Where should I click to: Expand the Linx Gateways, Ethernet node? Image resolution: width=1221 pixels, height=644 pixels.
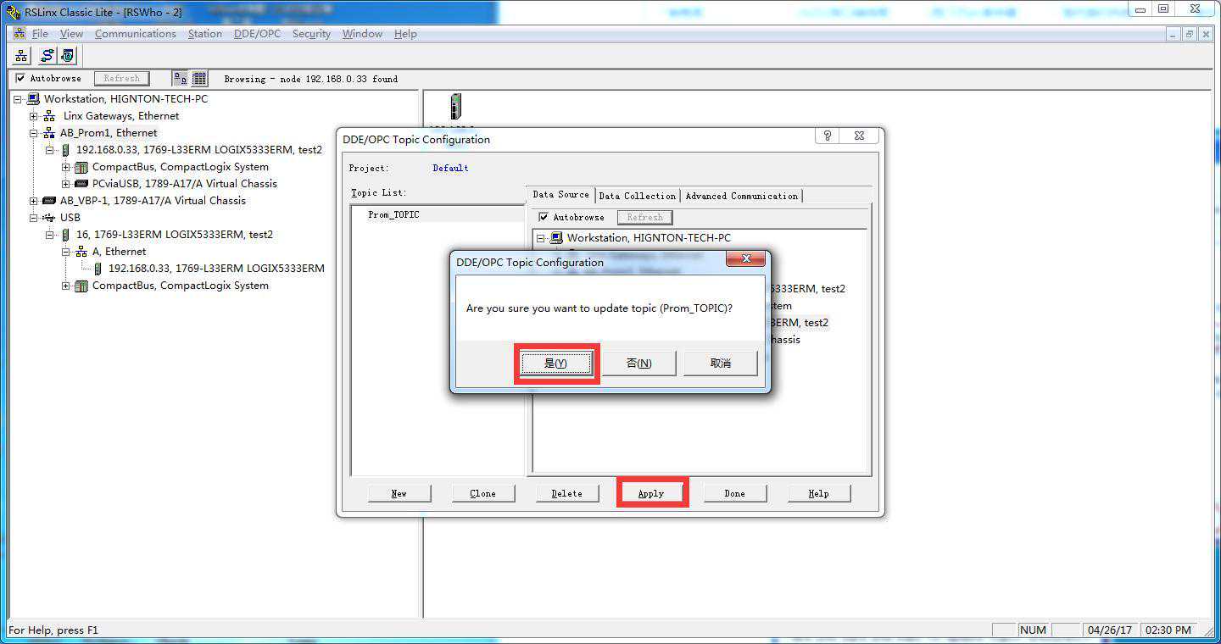pyautogui.click(x=34, y=116)
